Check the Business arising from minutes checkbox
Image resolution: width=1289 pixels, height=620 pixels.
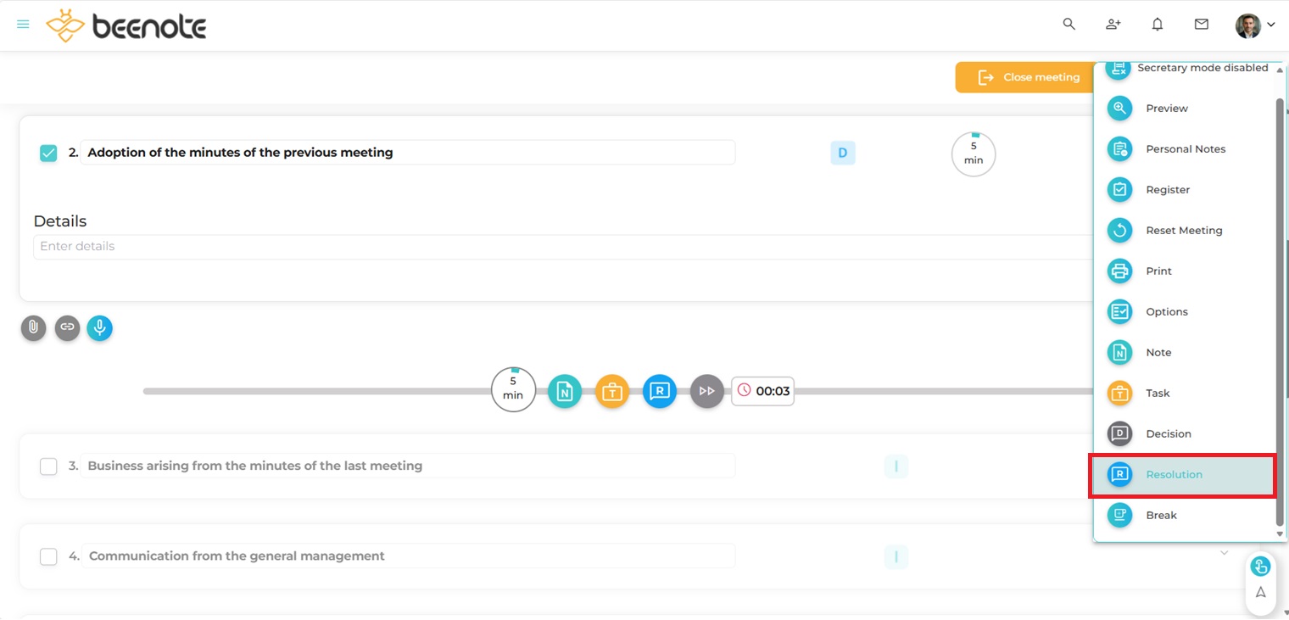pos(48,466)
